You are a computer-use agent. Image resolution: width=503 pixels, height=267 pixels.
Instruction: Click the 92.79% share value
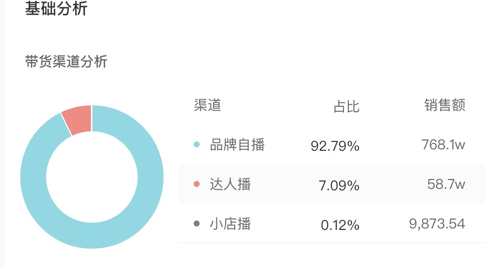(335, 146)
